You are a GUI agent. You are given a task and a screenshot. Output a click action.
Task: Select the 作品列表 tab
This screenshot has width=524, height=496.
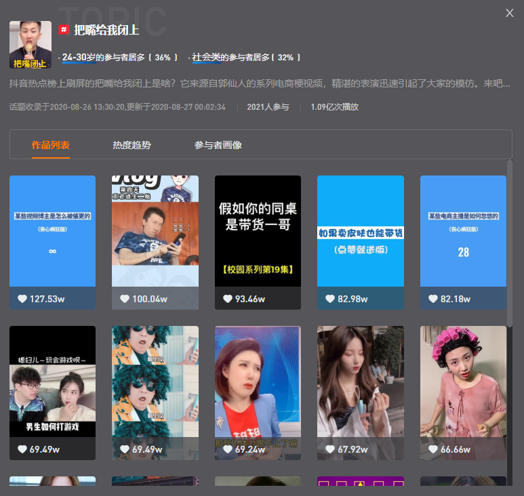click(x=50, y=145)
